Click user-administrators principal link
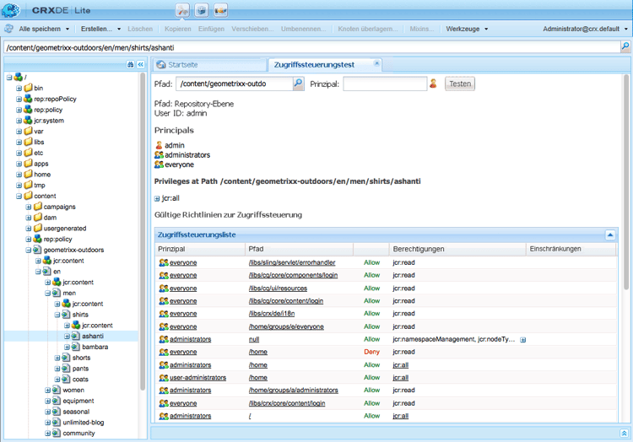 point(197,378)
